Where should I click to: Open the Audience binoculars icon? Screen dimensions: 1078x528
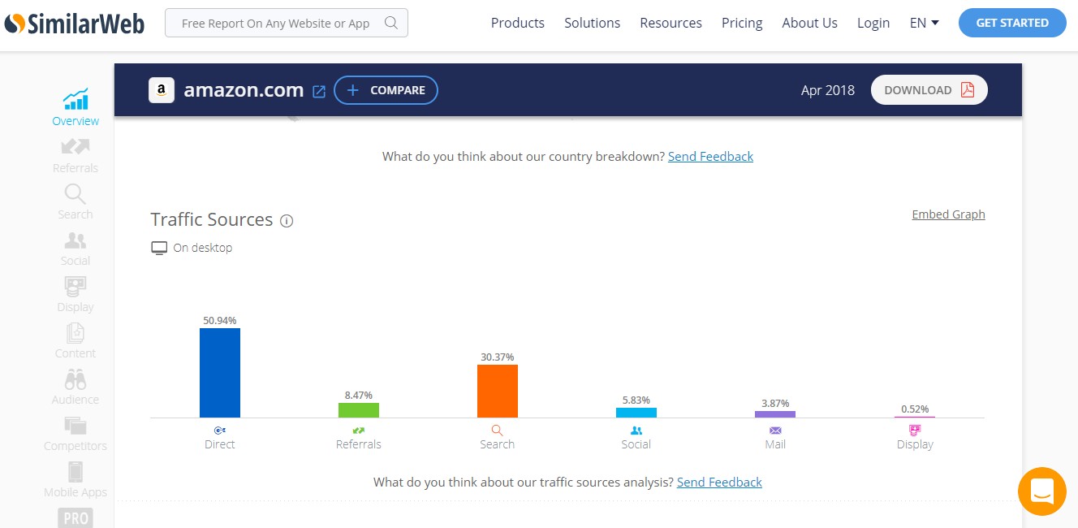(x=75, y=379)
